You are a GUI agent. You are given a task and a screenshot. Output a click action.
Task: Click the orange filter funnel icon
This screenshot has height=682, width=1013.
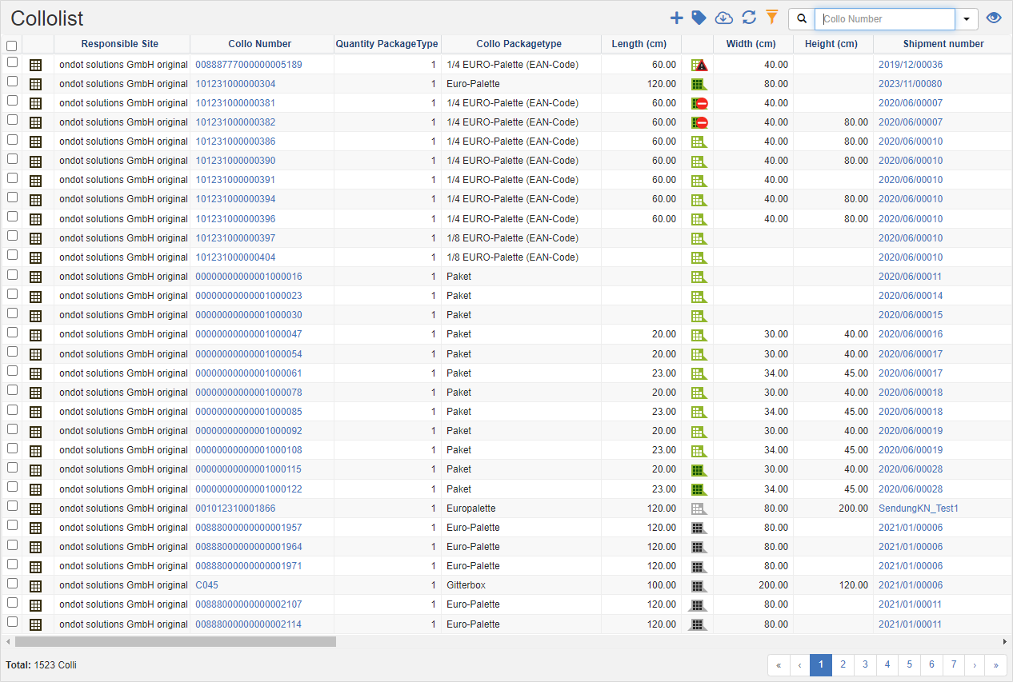tap(771, 18)
